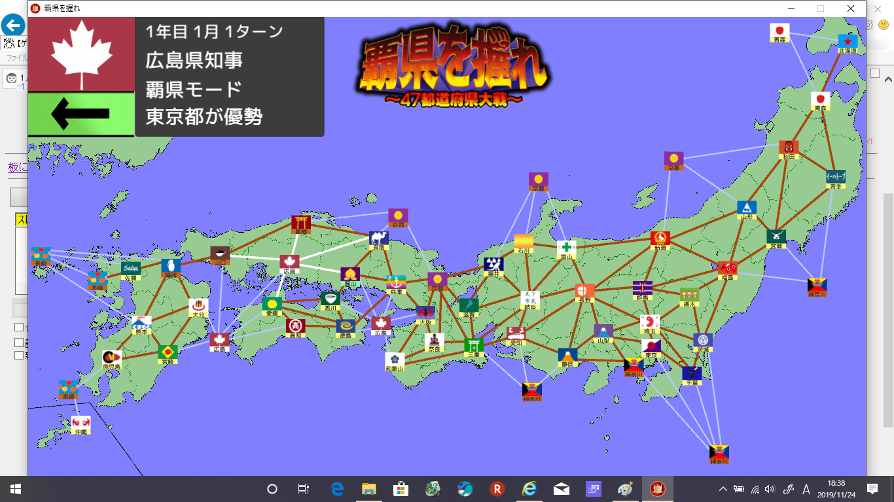Click the smiley face icon in background window
Screen dimensions: 894x502
pos(883,25)
